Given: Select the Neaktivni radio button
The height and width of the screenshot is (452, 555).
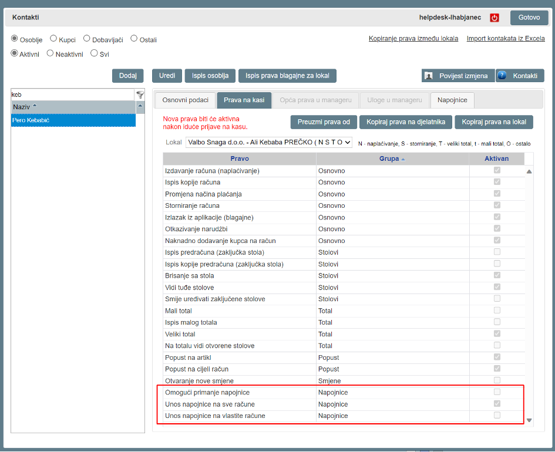Looking at the screenshot, I should point(50,53).
